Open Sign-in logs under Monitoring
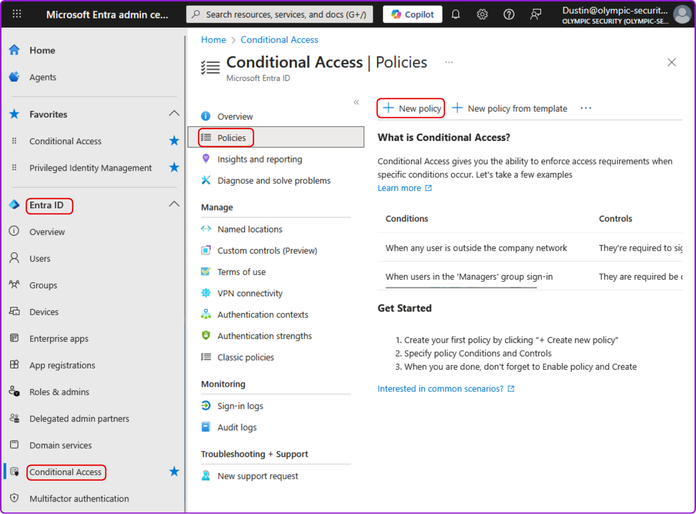This screenshot has width=696, height=514. [x=240, y=406]
